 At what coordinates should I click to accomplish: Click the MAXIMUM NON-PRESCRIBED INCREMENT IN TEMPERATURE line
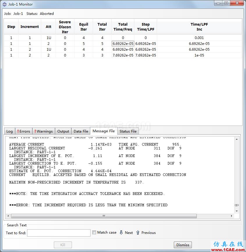point(77,182)
